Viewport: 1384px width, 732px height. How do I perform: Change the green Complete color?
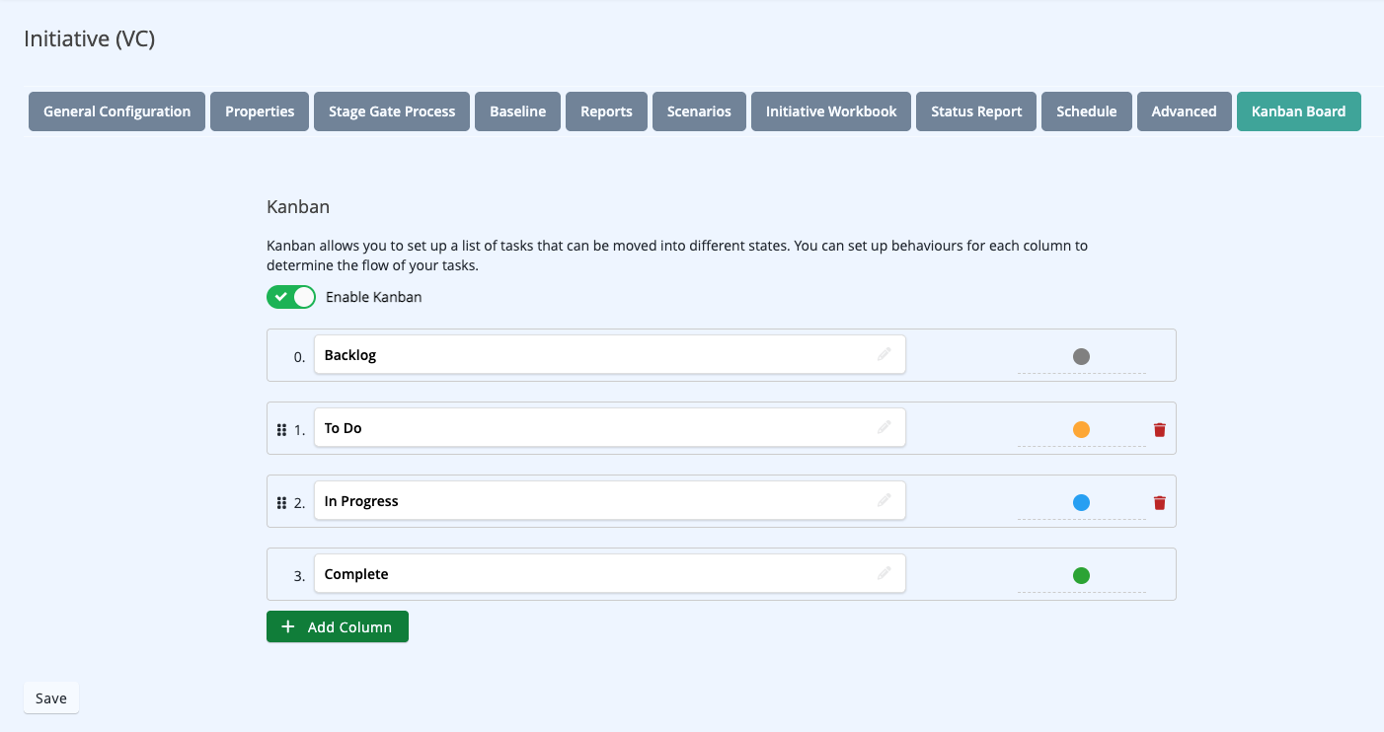point(1081,576)
